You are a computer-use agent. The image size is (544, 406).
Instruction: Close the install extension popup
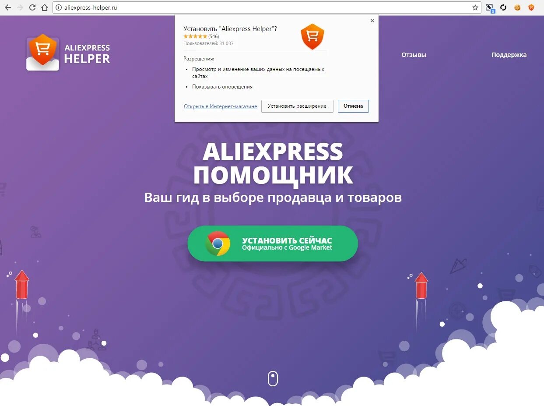tap(372, 21)
